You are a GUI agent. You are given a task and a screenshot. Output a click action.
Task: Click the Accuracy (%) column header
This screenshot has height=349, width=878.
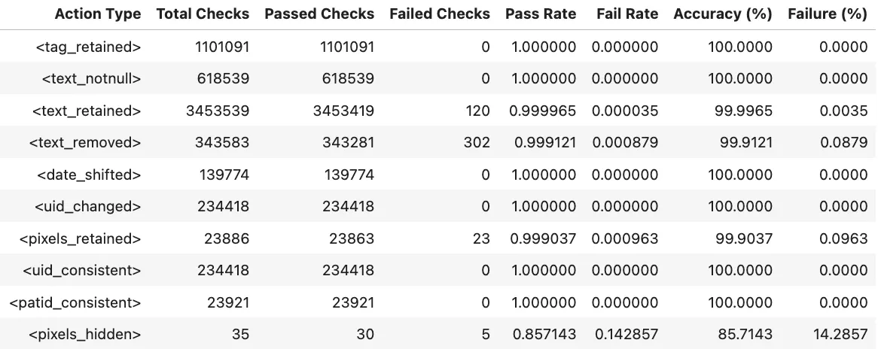[723, 14]
